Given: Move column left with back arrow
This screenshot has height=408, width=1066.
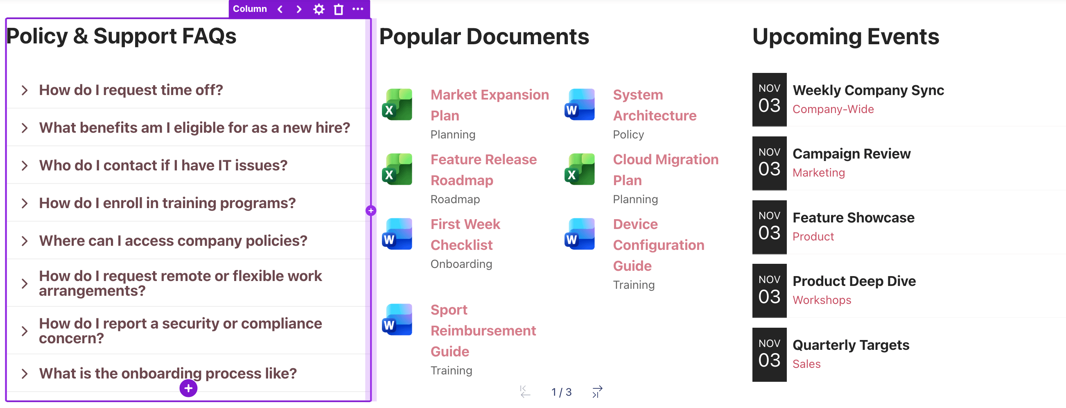Looking at the screenshot, I should pos(280,9).
